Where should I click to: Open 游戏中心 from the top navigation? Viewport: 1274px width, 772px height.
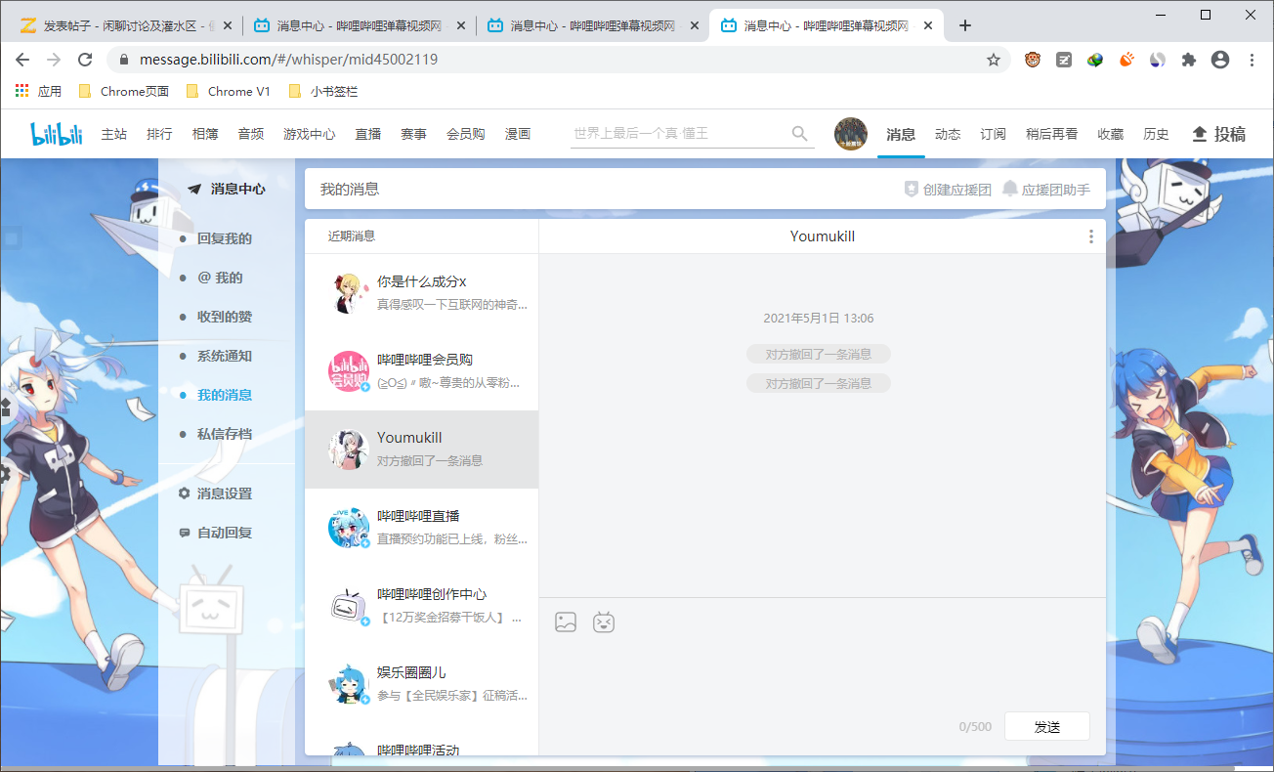310,134
